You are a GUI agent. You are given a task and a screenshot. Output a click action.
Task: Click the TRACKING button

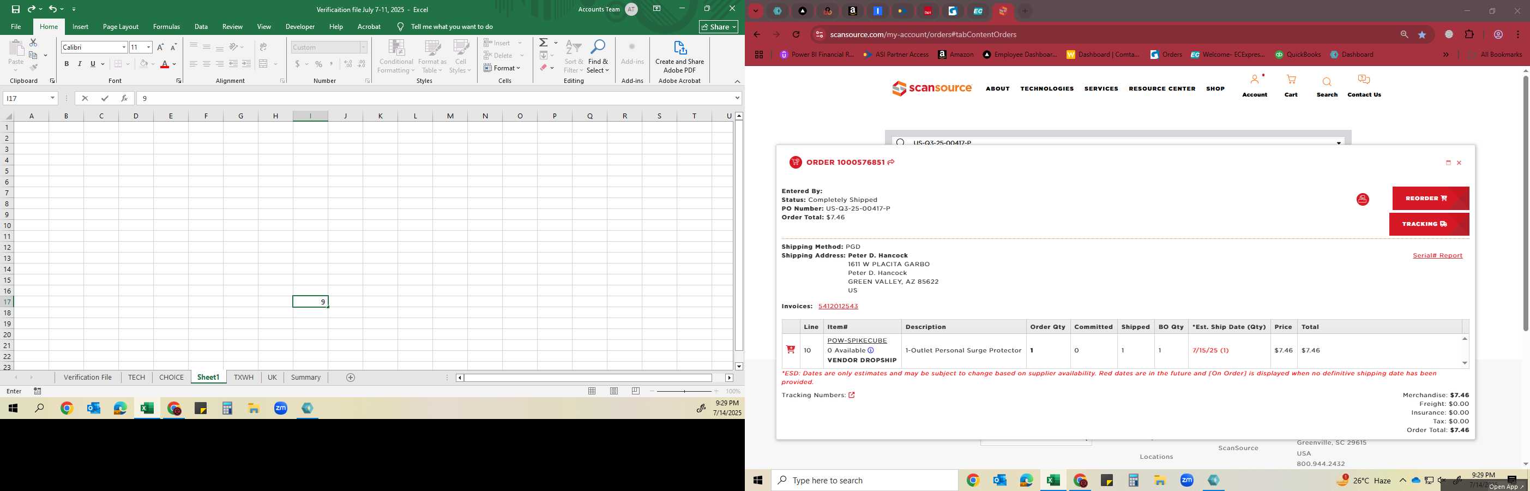click(x=1429, y=224)
